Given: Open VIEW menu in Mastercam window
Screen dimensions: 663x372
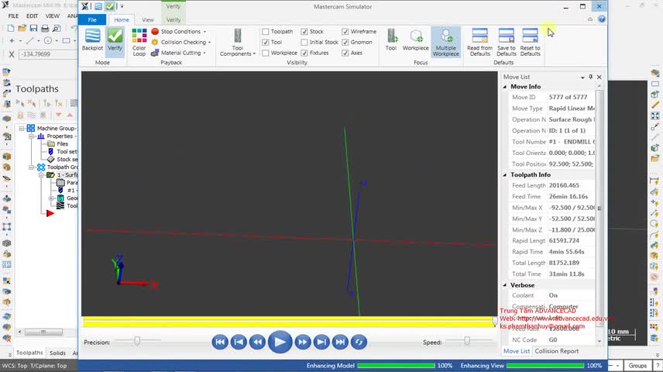Looking at the screenshot, I should click(x=53, y=16).
